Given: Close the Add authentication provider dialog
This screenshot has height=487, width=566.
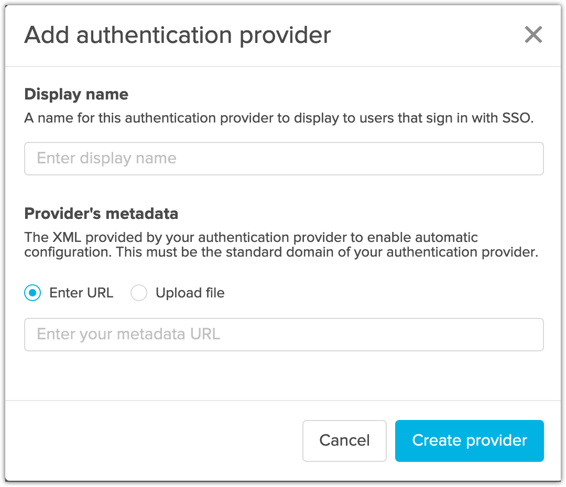Looking at the screenshot, I should (x=533, y=35).
